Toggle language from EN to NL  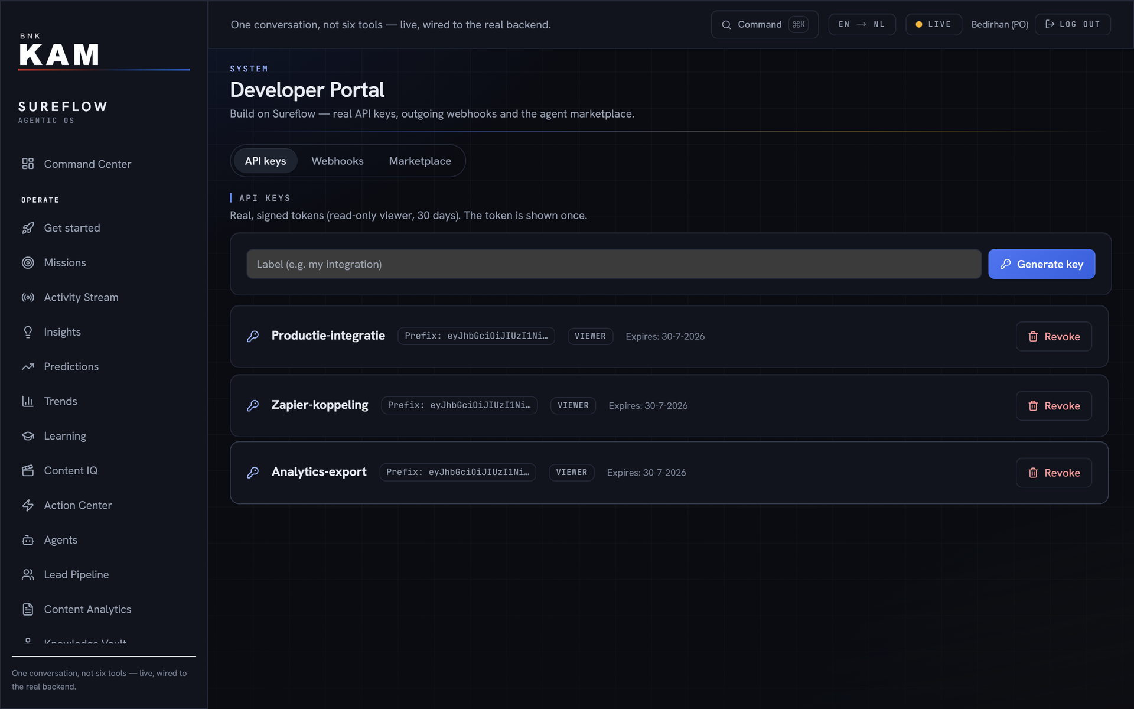coord(862,24)
